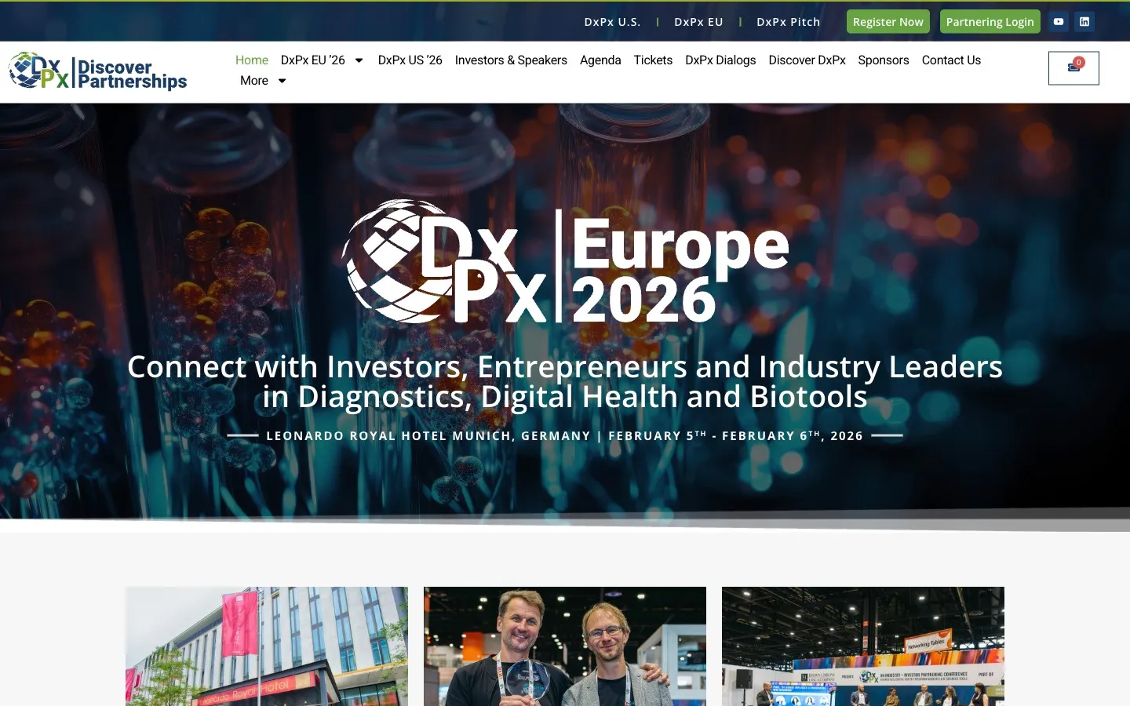Expand the More menu dropdown arrow
This screenshot has height=706, width=1130.
coord(282,81)
